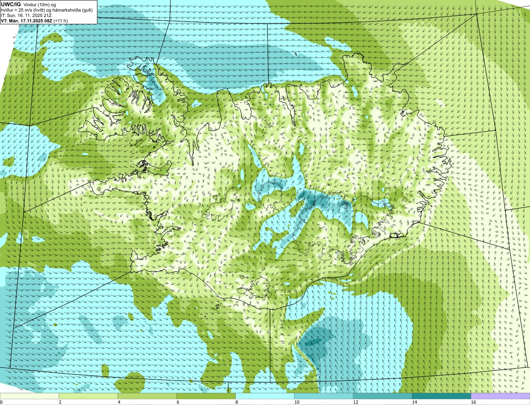This screenshot has width=530, height=405.
Task: Click the lavender above-16 m/s legend swatch
Action: [501, 396]
